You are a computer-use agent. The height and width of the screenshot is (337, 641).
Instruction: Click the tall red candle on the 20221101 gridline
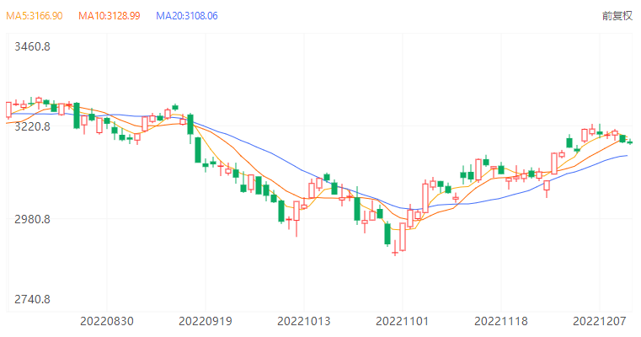[403, 237]
